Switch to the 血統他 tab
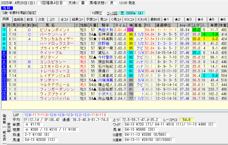 click(19, 19)
